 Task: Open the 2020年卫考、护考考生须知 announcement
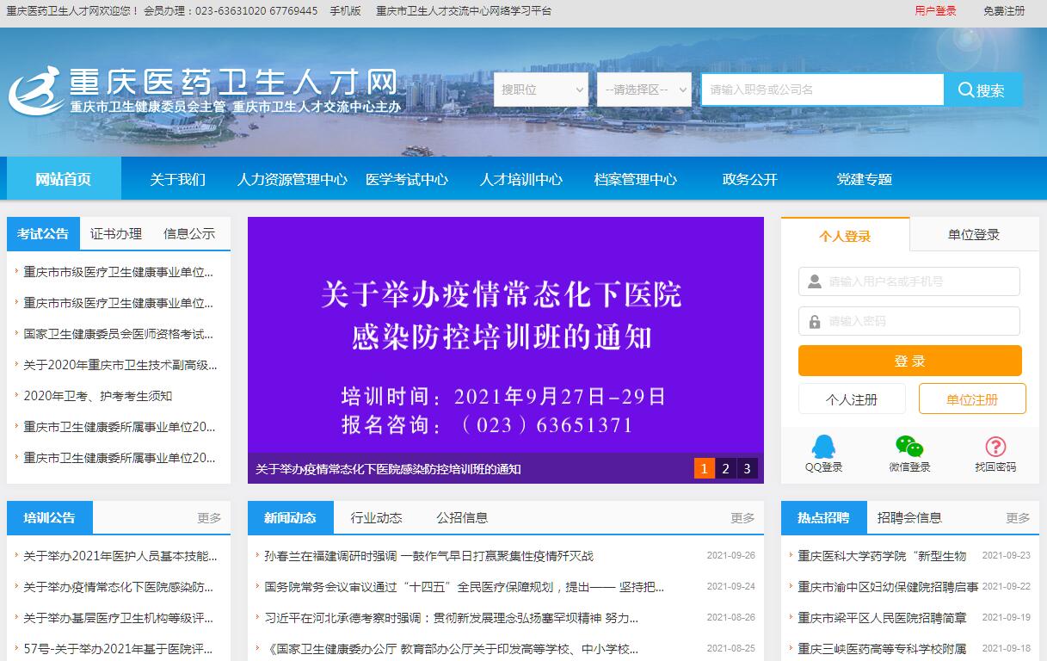pyautogui.click(x=97, y=396)
